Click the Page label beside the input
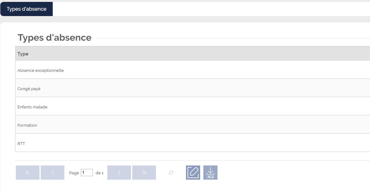Image resolution: width=370 pixels, height=191 pixels. [74, 173]
